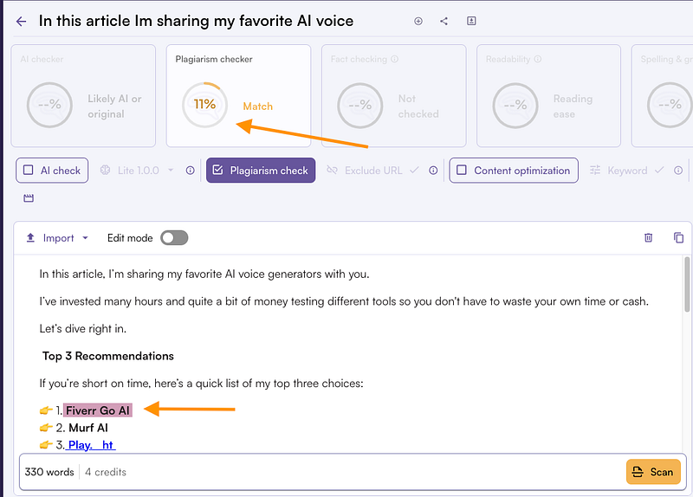Click the trash icon in the editor
Image resolution: width=693 pixels, height=497 pixels.
(x=648, y=237)
